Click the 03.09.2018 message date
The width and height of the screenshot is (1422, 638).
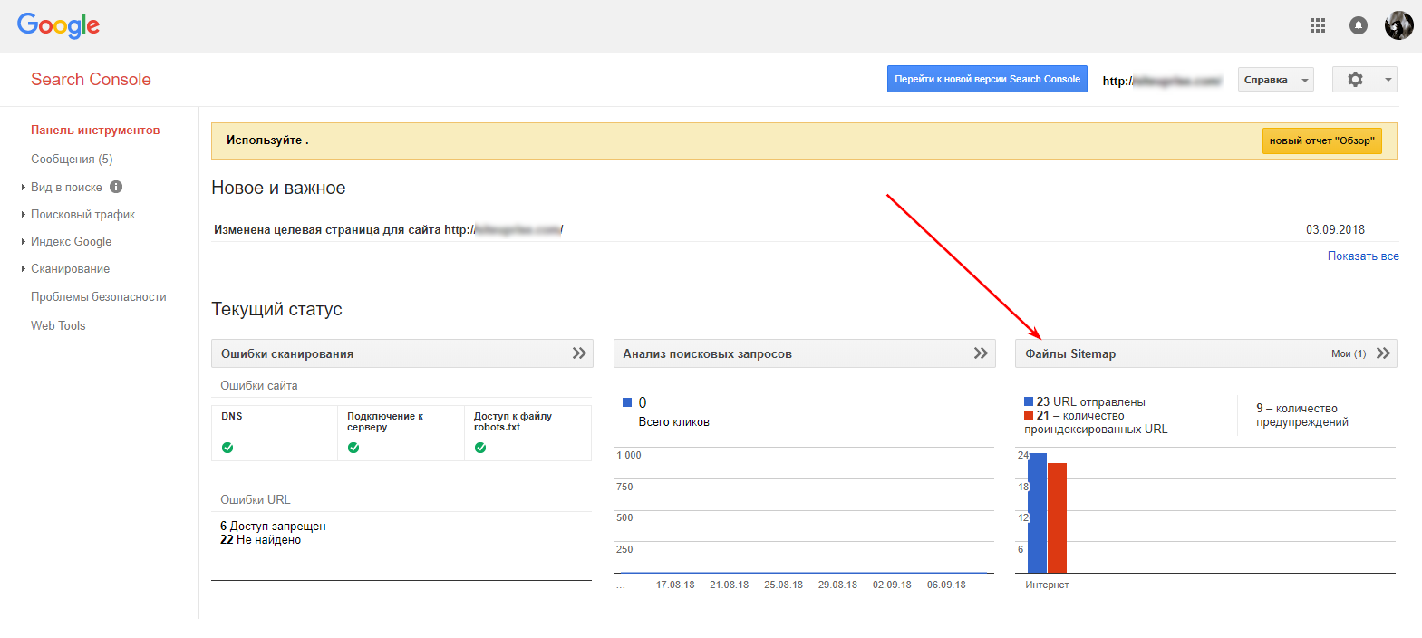coord(1335,230)
